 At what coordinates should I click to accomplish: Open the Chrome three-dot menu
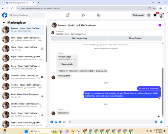point(165,8)
